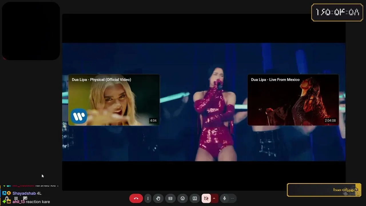The image size is (366, 206).
Task: Click the title "Dua Lipa - Physical (Official Video)"
Action: coord(102,80)
